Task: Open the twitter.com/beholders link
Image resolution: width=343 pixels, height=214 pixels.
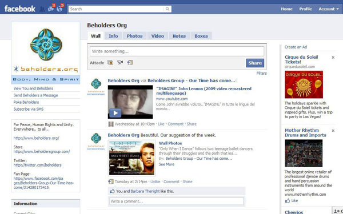Action: pyautogui.click(x=37, y=165)
